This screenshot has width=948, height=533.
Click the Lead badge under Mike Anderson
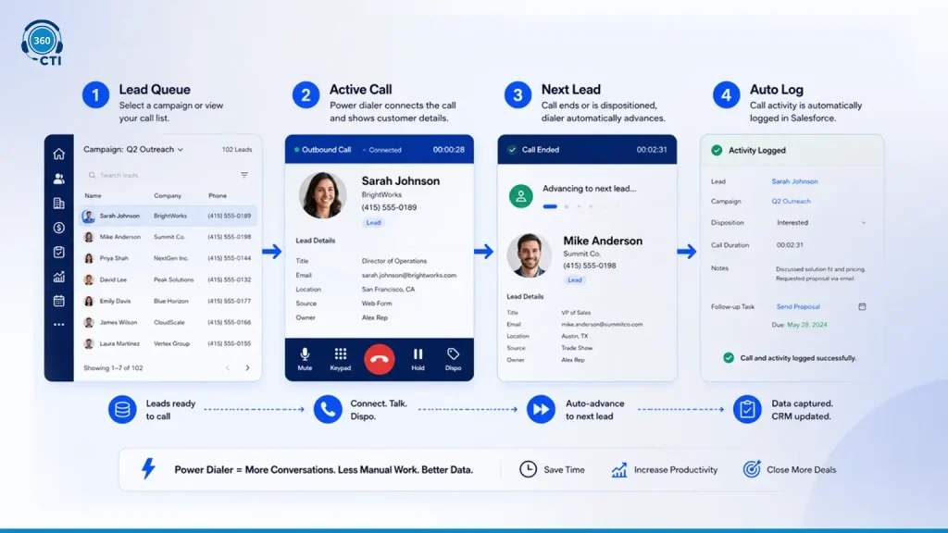(575, 279)
